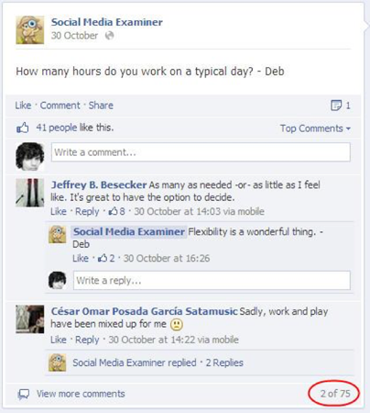Viewport: 370px width, 413px height.
Task: Click the Social Media Examiner page avatar at top
Action: tap(30, 30)
